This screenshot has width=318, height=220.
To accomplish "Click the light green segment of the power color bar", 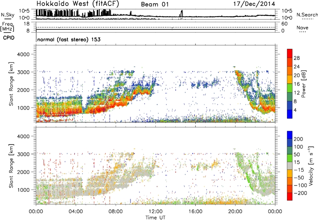I will 290,88.
